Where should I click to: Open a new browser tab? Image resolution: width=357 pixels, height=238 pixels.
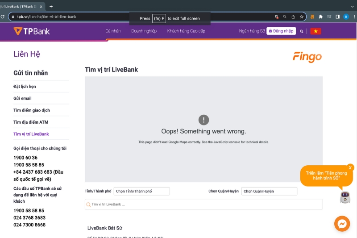coord(51,7)
